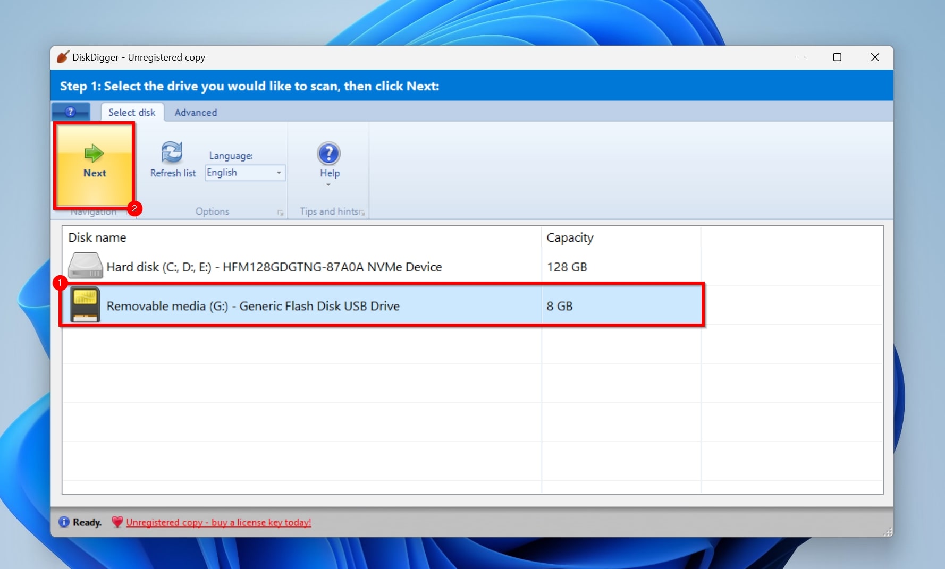This screenshot has width=945, height=569.
Task: Click the green Next arrow button
Action: (94, 164)
